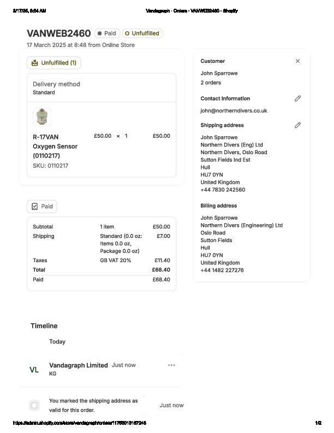
Task: Open R-17VAN Oxygen Sensor product link
Action: point(55,146)
